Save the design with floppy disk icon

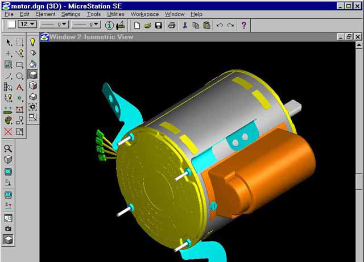point(159,25)
